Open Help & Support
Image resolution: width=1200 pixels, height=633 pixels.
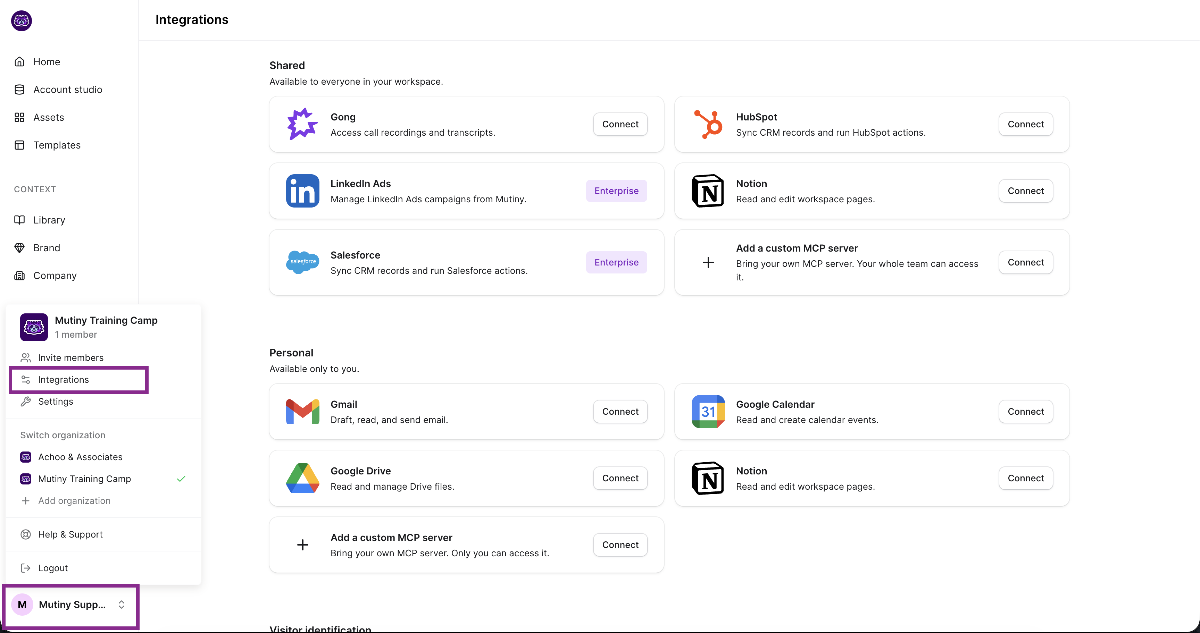coord(103,534)
